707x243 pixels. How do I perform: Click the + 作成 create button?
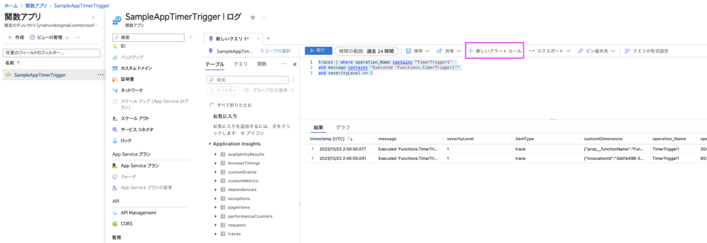(x=15, y=37)
